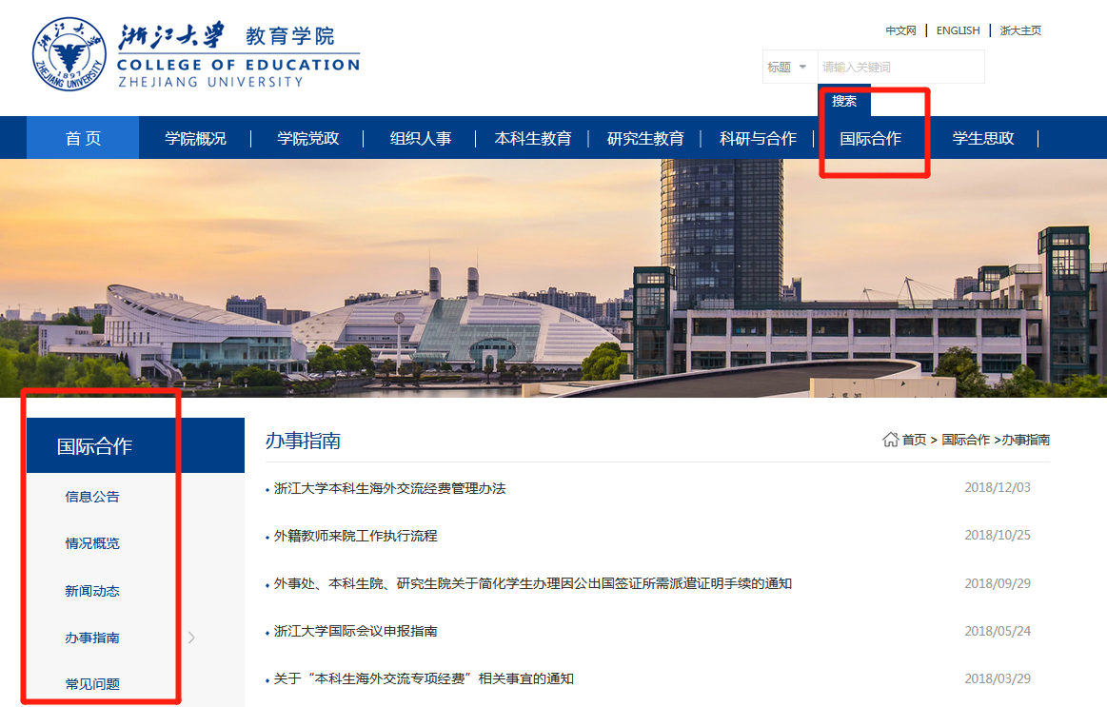Switch to the ENGLISH site version
The height and width of the screenshot is (707, 1107).
click(x=958, y=29)
